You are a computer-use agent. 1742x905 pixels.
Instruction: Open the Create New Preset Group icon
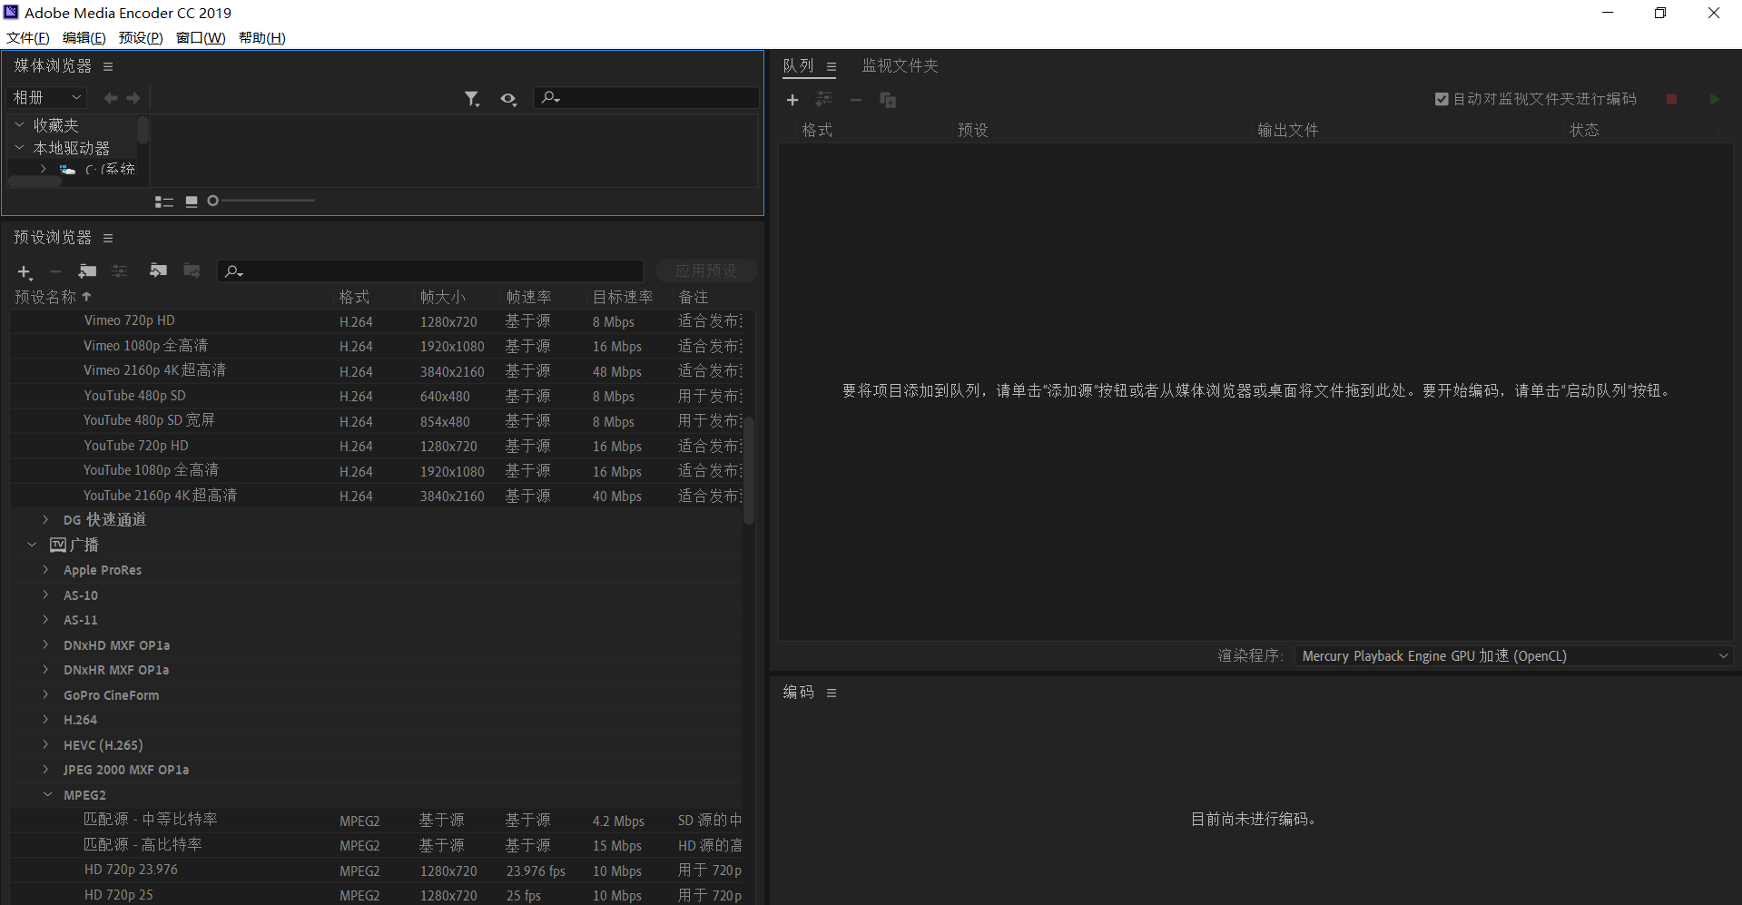coord(86,271)
